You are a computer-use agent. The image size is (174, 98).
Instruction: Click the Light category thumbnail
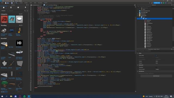19,19
